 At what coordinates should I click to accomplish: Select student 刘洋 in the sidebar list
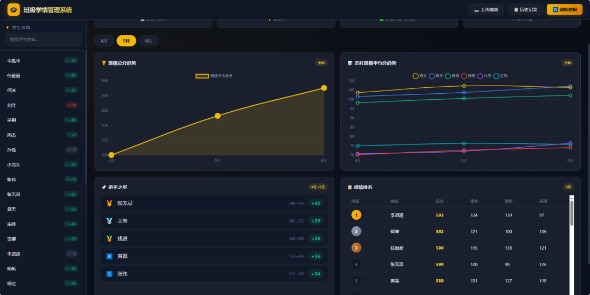43,105
